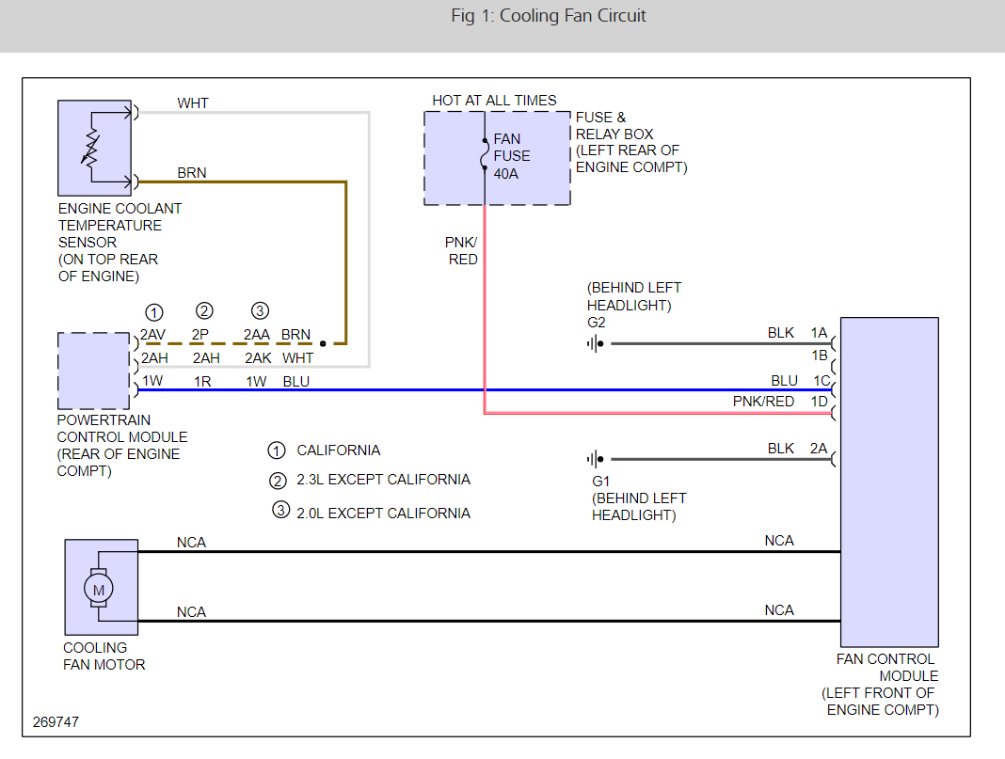Screen dimensions: 1005x759
Task: Click the 2AV connector pin label
Action: tap(152, 334)
